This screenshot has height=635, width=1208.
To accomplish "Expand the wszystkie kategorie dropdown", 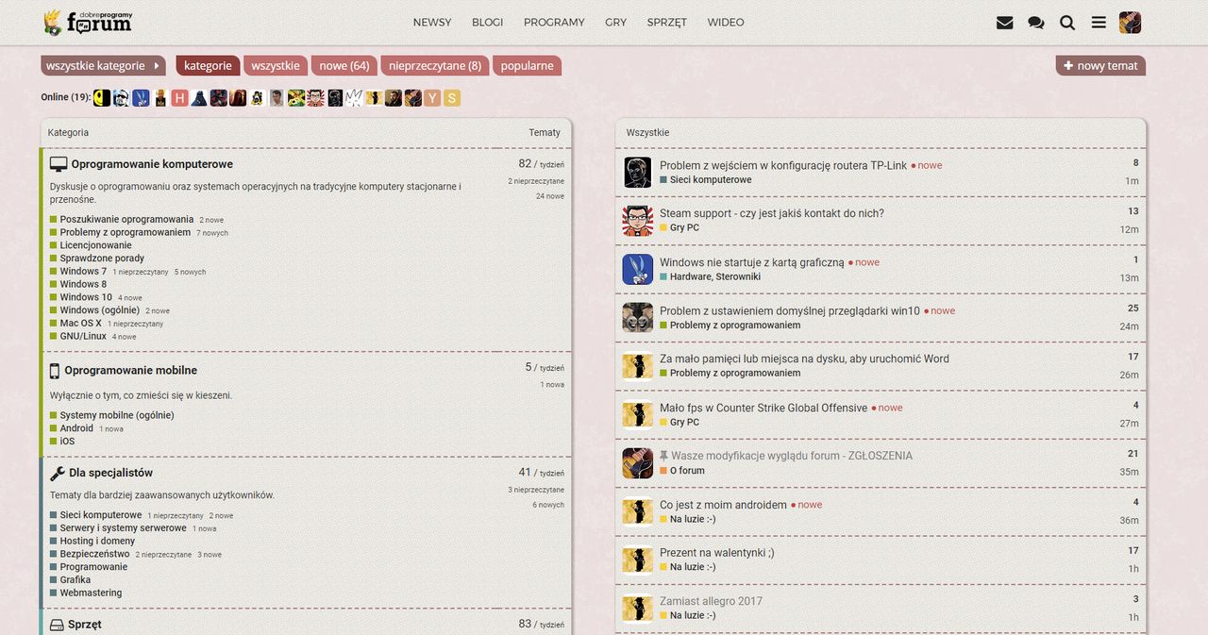I will click(103, 66).
